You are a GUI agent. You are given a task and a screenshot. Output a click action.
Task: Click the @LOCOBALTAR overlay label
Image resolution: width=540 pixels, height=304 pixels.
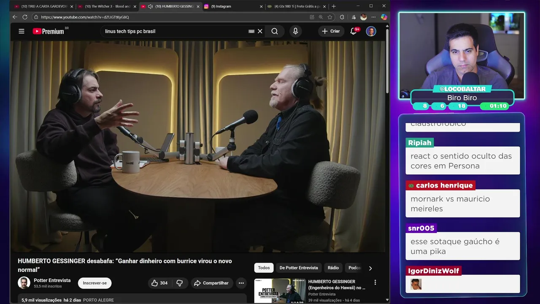(462, 89)
